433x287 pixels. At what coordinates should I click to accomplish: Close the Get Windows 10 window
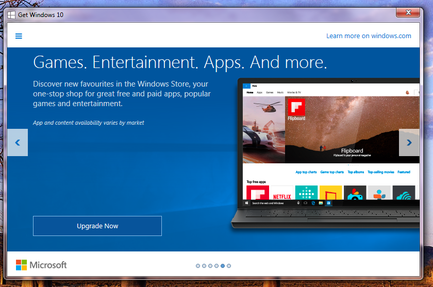[x=408, y=12]
